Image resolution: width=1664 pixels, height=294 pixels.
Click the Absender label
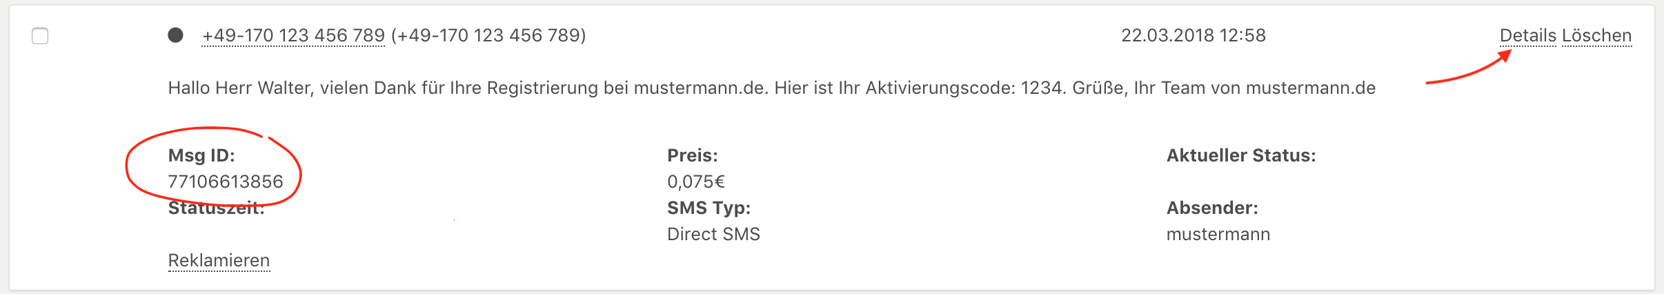[x=1212, y=208]
